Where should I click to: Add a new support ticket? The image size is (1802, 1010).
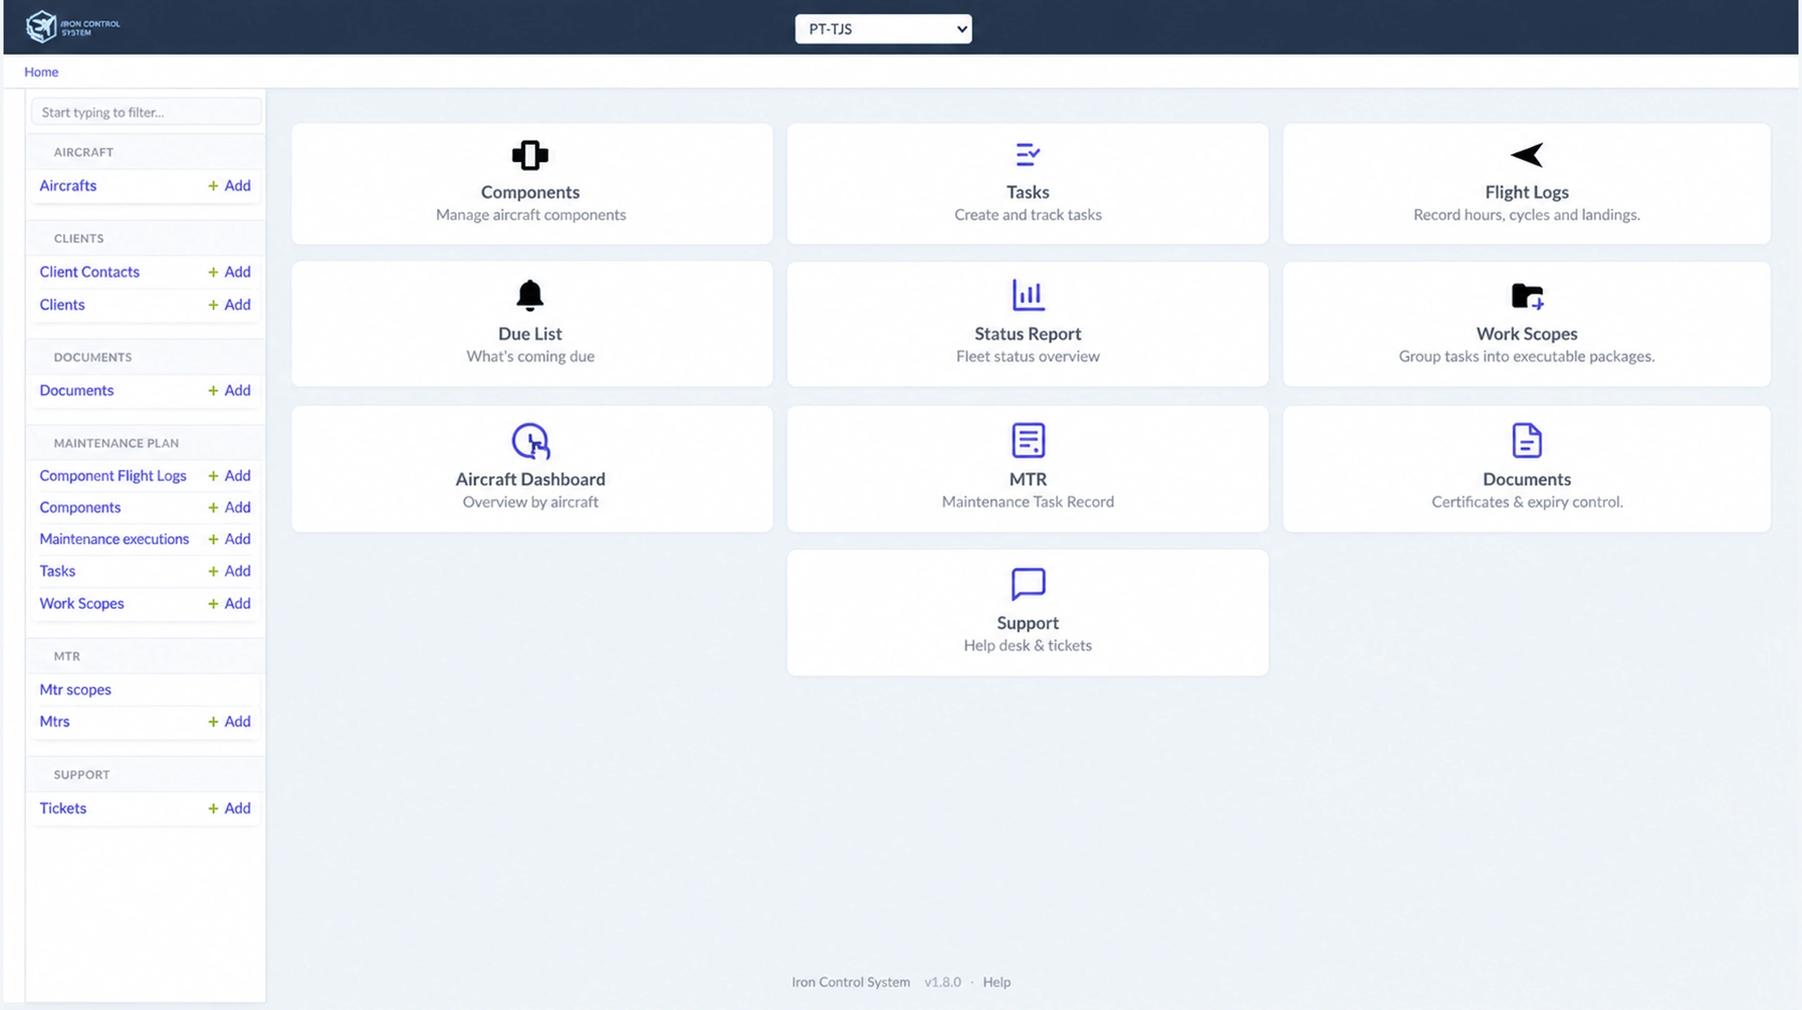tap(229, 808)
